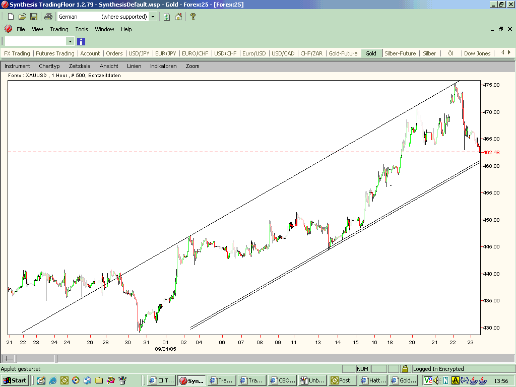The height and width of the screenshot is (387, 516).
Task: Switch to the Silber-Future tab
Action: (x=400, y=53)
